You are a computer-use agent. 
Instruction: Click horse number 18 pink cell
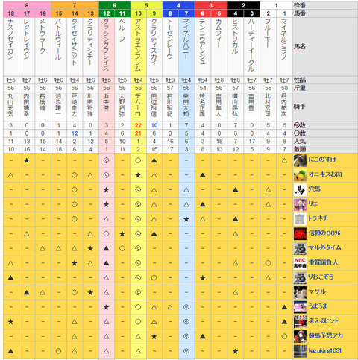pos(10,13)
